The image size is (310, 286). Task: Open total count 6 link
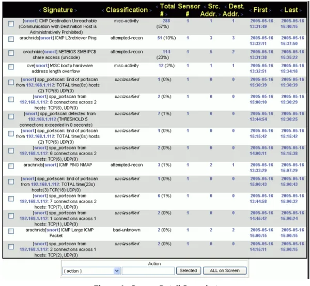pos(159,195)
